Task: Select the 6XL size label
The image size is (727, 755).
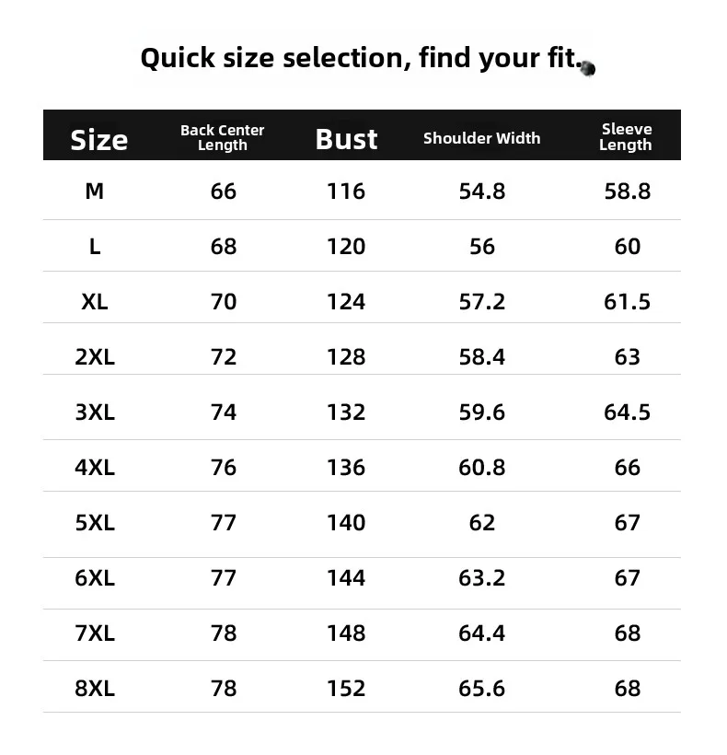Action: pos(95,578)
